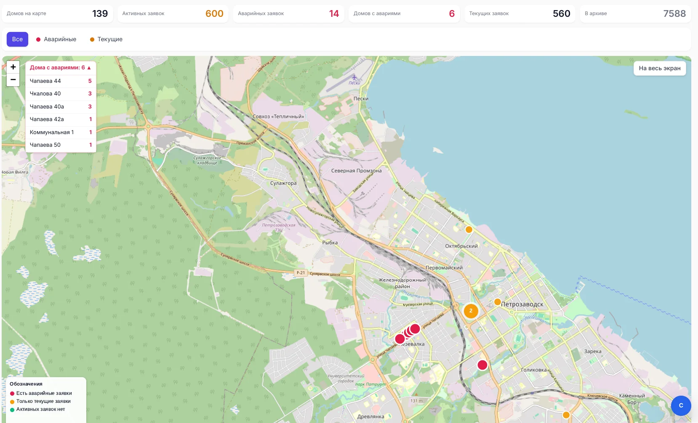Select the red emergency marker near Голиковка
698x423 pixels.
tap(482, 365)
